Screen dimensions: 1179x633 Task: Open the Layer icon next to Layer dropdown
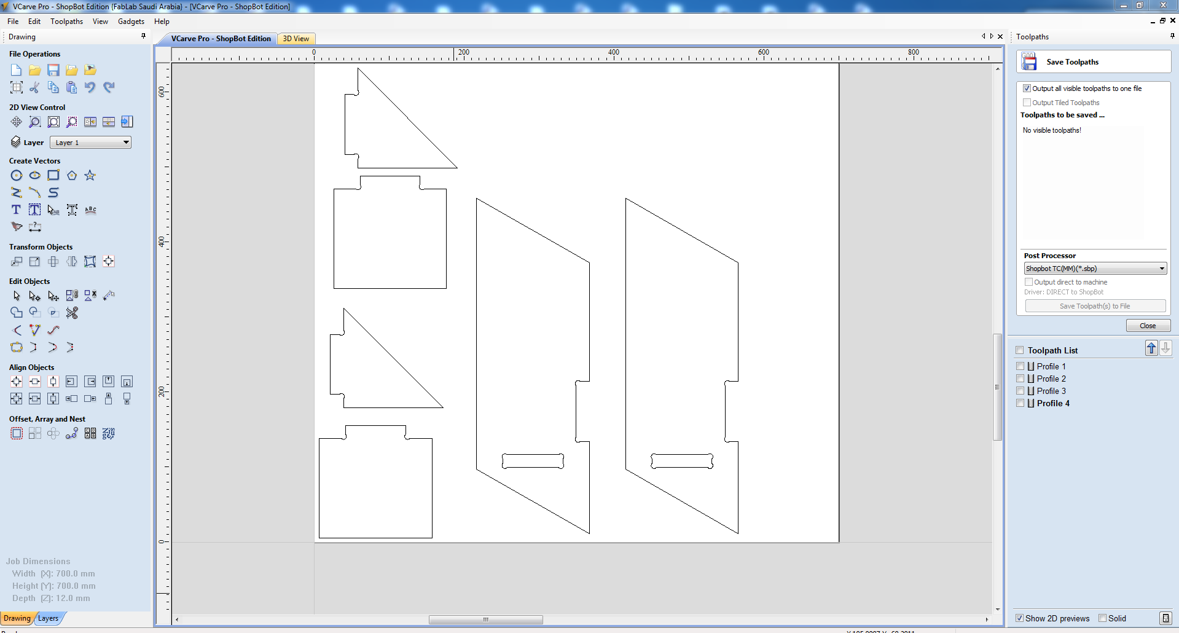pyautogui.click(x=16, y=142)
